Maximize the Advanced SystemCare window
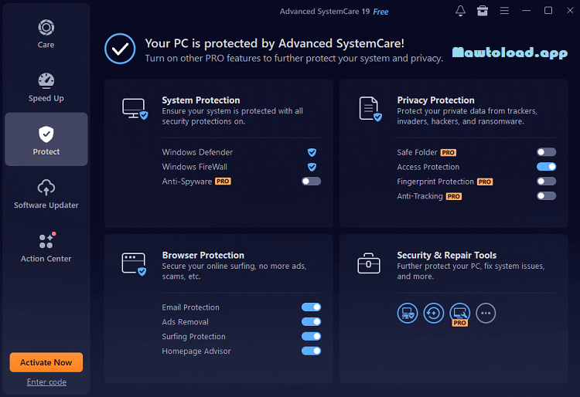 pyautogui.click(x=548, y=11)
